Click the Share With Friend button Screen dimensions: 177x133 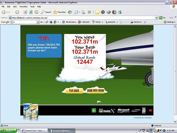point(96,91)
